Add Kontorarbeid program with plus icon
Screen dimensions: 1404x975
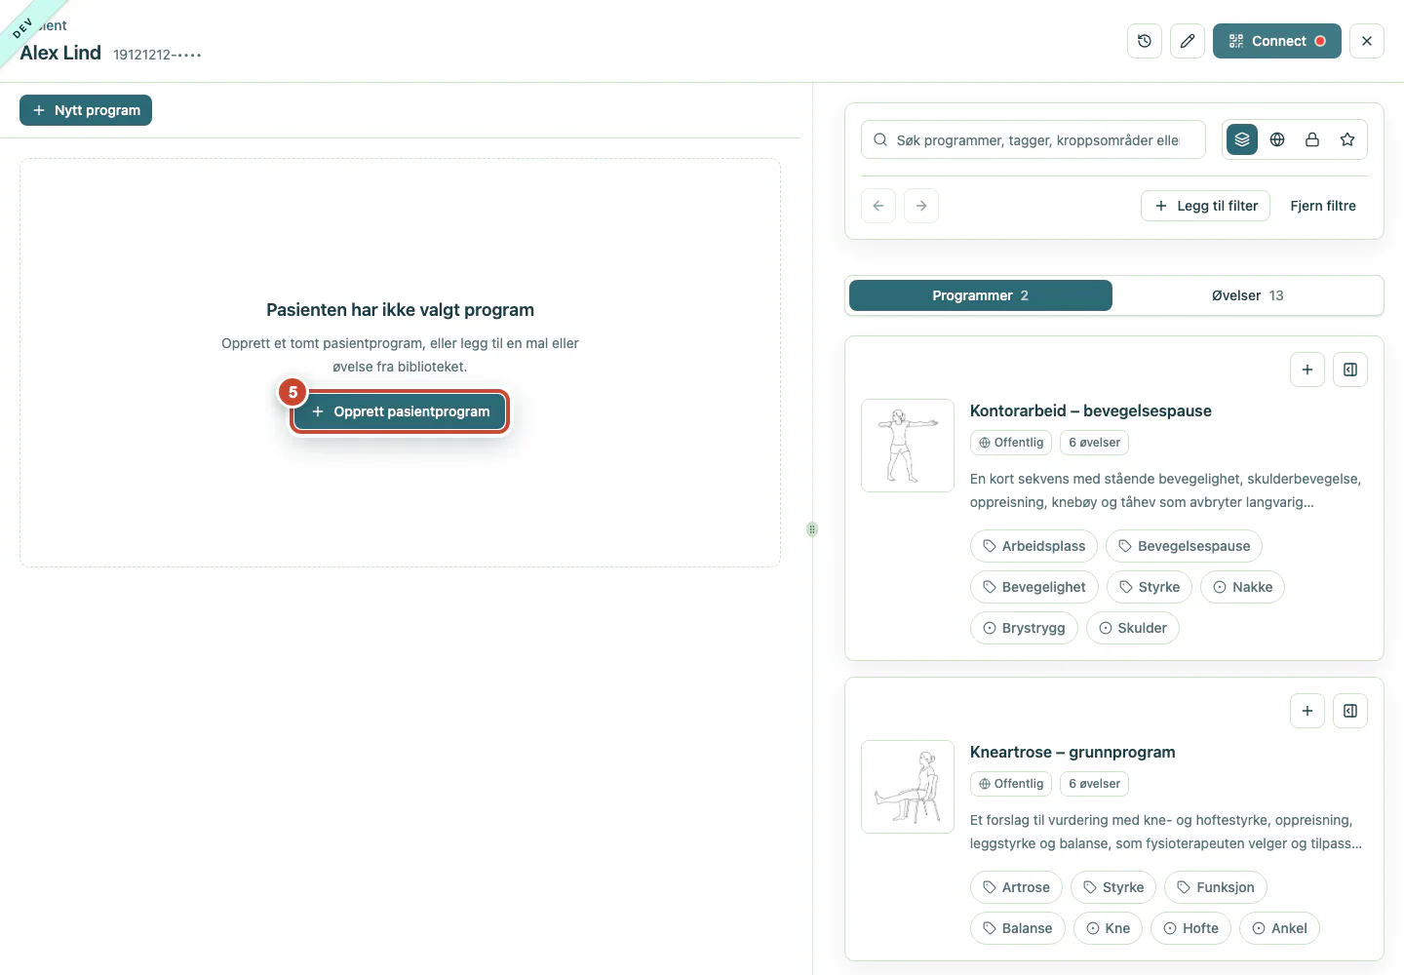pos(1307,370)
